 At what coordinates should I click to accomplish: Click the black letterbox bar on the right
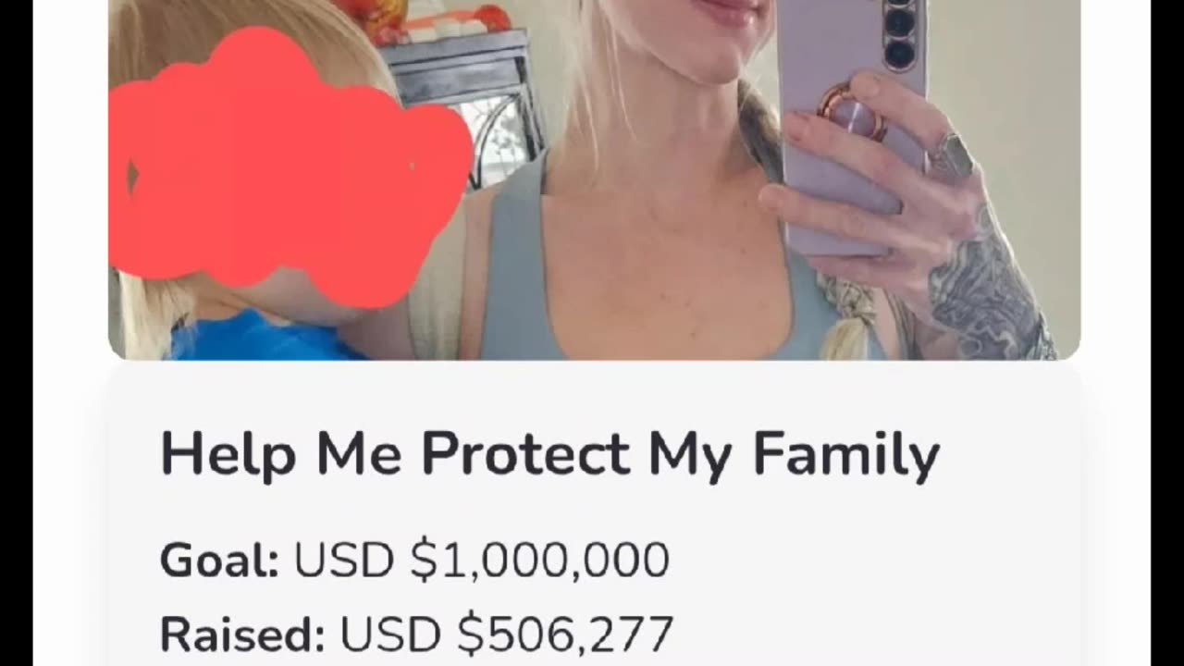tap(1167, 333)
